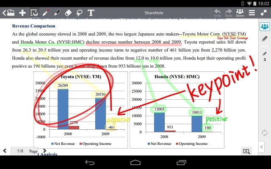Click the Revenue Comparison heading
The image size is (271, 169).
pos(34,26)
